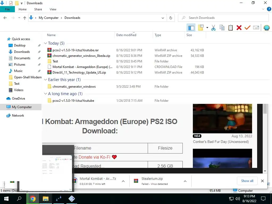Open the address bar history dropdown
The width and height of the screenshot is (272, 204).
click(x=163, y=18)
